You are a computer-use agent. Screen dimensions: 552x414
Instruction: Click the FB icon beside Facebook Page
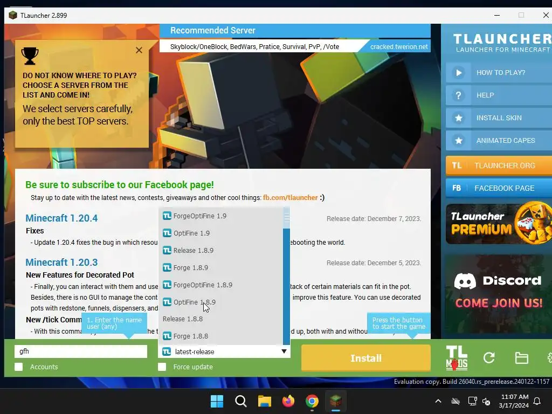coord(457,188)
